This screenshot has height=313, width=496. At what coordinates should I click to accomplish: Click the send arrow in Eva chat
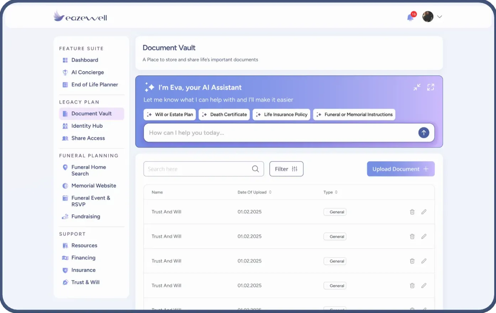[x=423, y=133]
